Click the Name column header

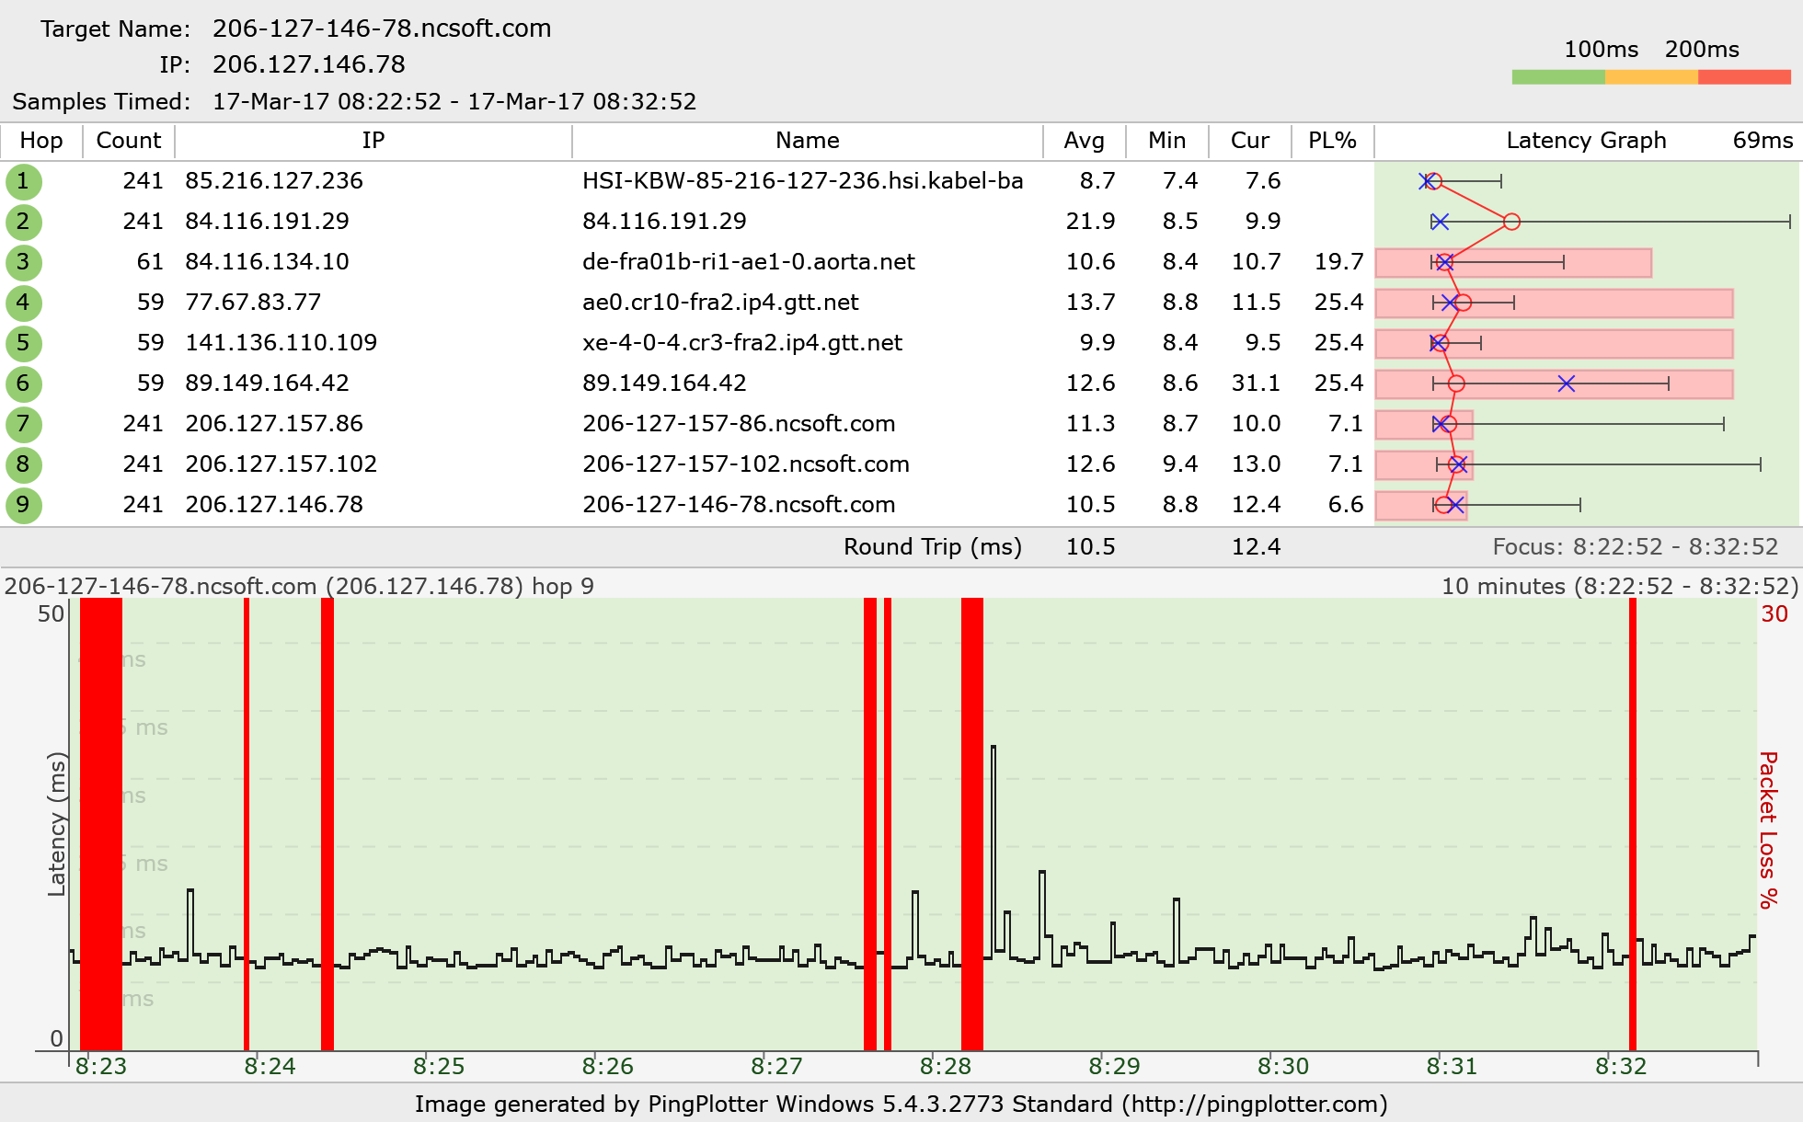807,141
